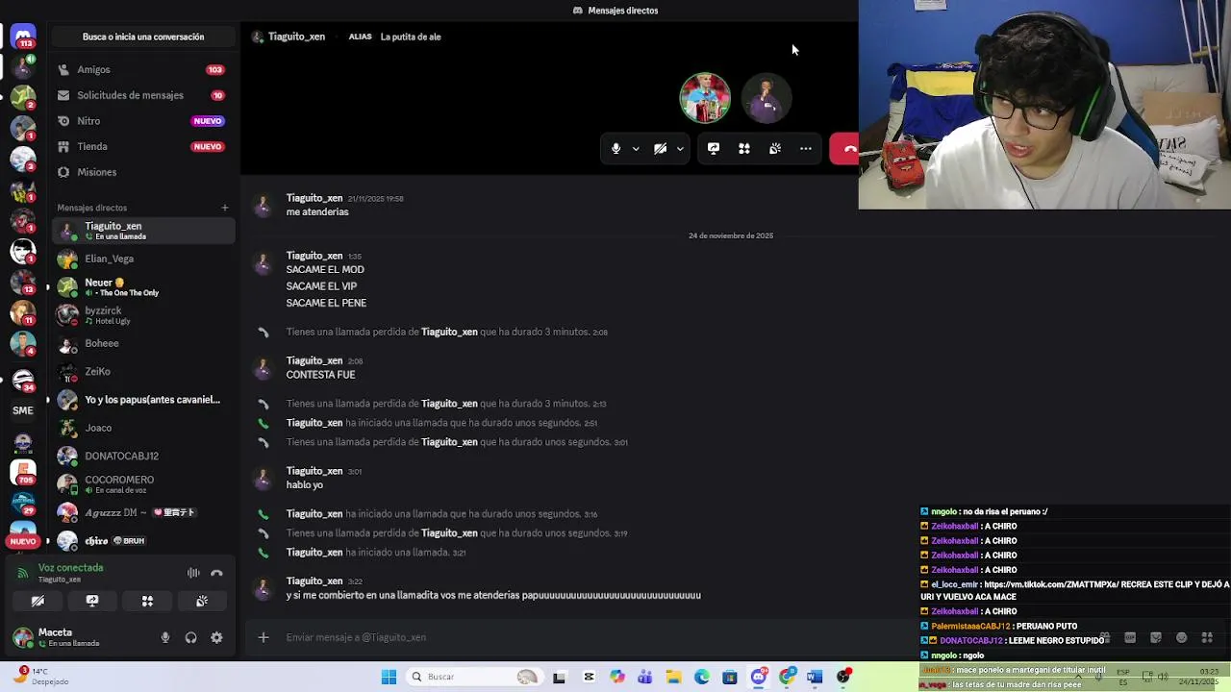
Task: Open CapCut from the taskbar
Action: (x=589, y=678)
